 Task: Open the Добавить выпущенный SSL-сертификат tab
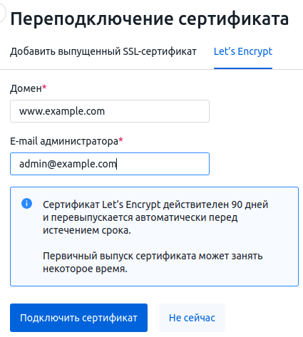click(103, 51)
